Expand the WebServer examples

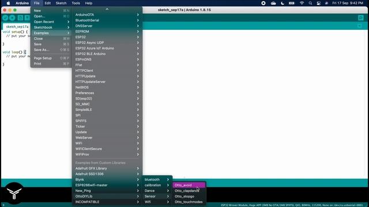click(107, 137)
